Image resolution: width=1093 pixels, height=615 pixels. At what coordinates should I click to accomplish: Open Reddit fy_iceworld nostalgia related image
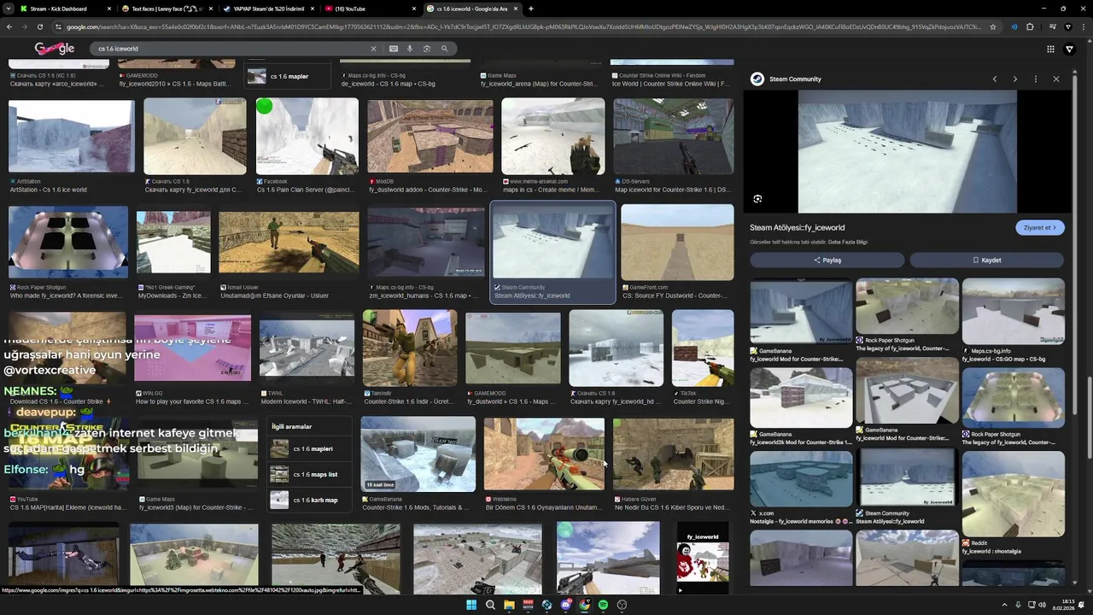point(1014,495)
